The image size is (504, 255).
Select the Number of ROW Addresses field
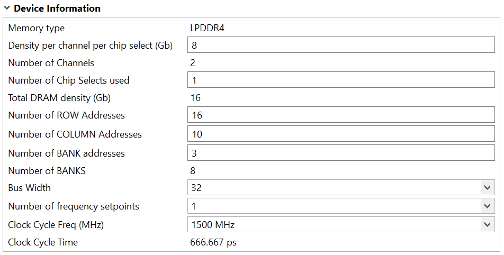(340, 115)
